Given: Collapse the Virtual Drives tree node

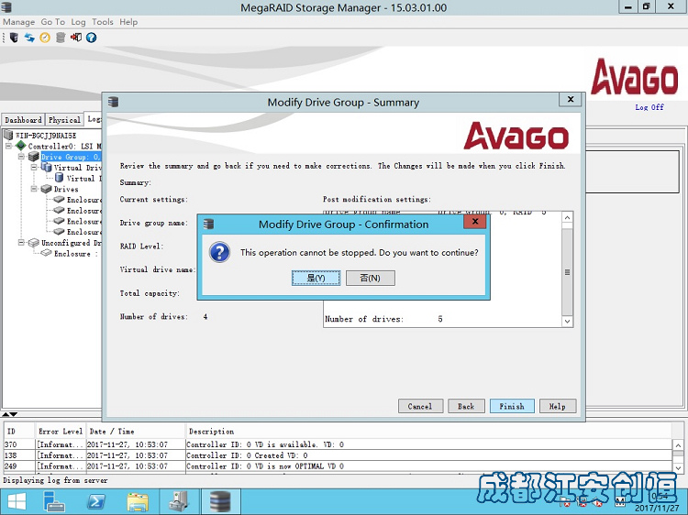Looking at the screenshot, I should [34, 168].
